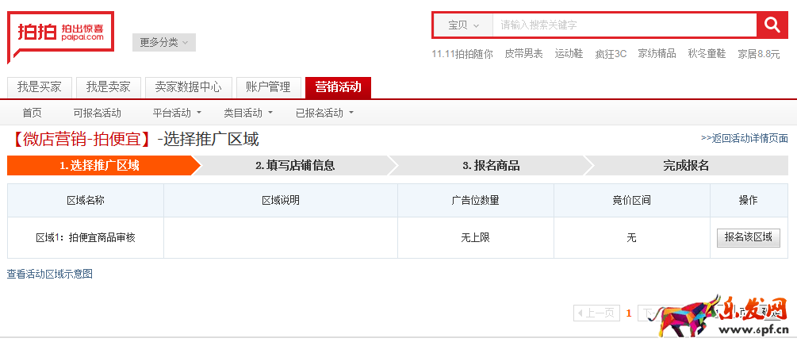Expand the 已报名活动 menu
The width and height of the screenshot is (797, 346).
pyautogui.click(x=324, y=113)
